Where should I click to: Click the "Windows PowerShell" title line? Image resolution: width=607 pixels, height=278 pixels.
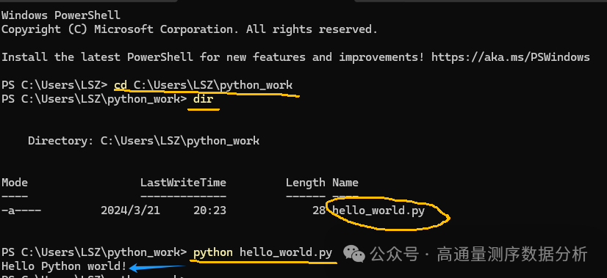(x=61, y=15)
